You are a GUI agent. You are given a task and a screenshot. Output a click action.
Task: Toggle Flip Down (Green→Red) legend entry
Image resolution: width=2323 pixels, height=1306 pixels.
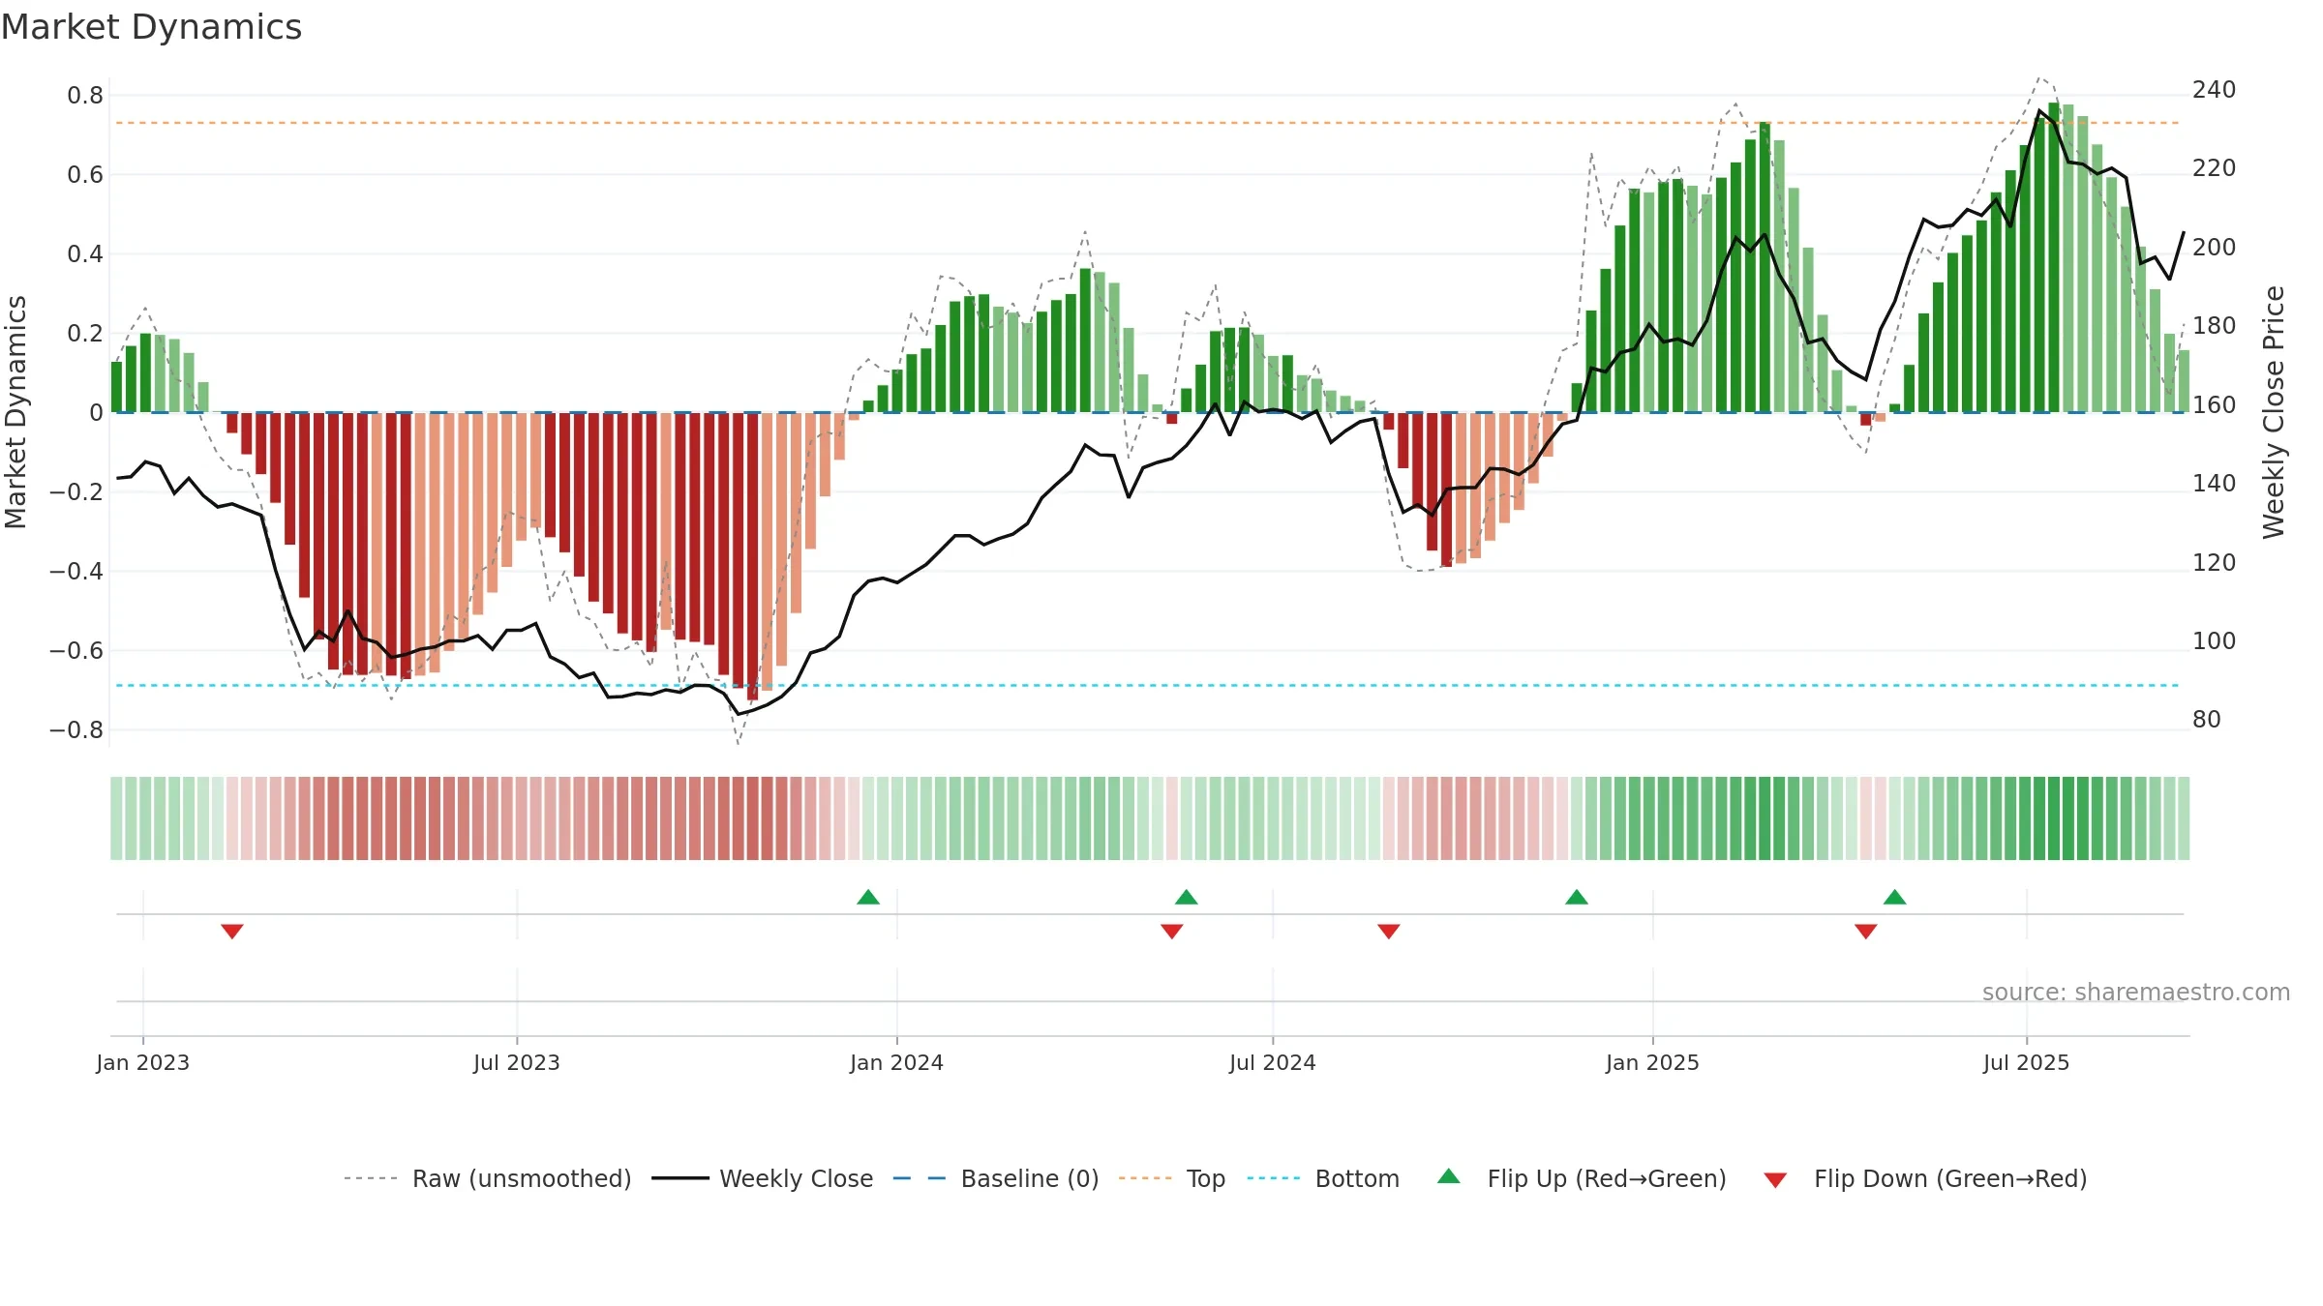(1924, 1178)
